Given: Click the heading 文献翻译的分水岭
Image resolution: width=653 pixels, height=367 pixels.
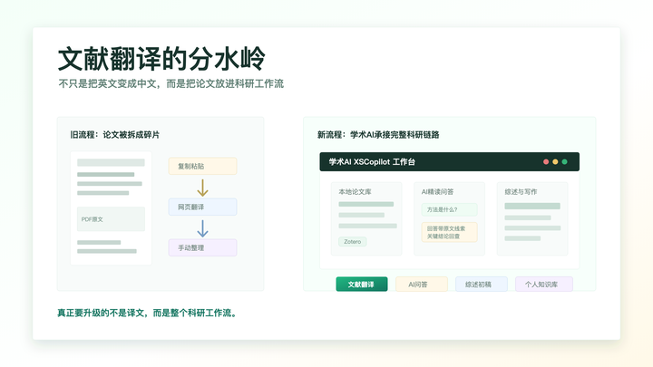Looking at the screenshot, I should [161, 59].
